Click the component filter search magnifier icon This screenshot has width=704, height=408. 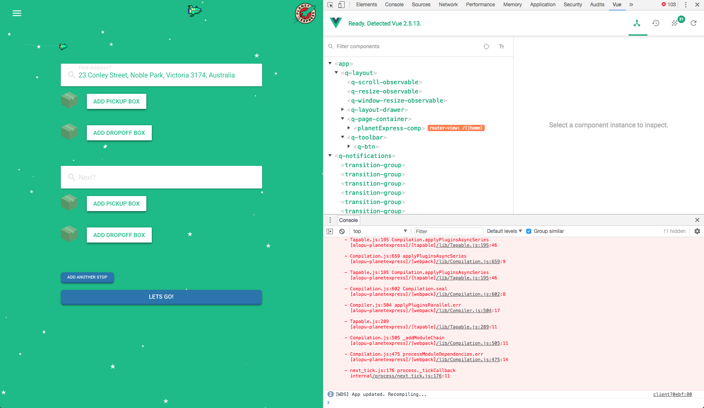pyautogui.click(x=331, y=46)
